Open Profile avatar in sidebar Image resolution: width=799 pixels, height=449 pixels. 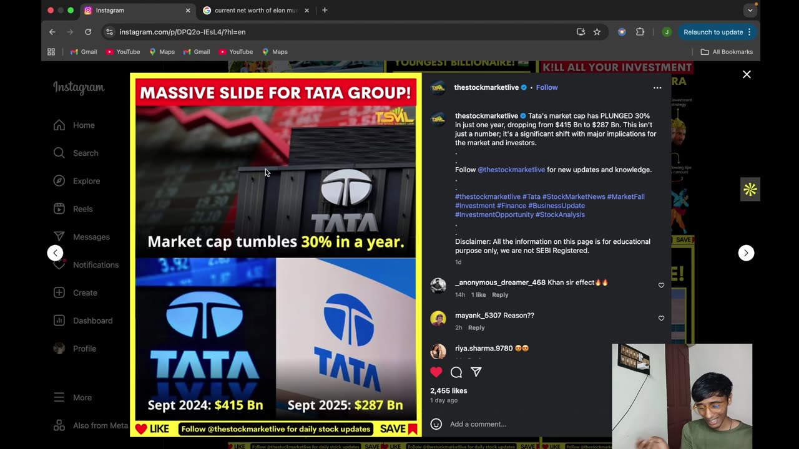coord(59,349)
